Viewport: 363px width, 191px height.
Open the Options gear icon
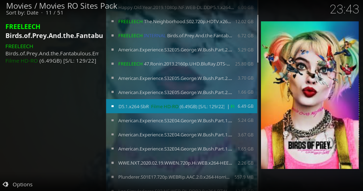[5, 184]
